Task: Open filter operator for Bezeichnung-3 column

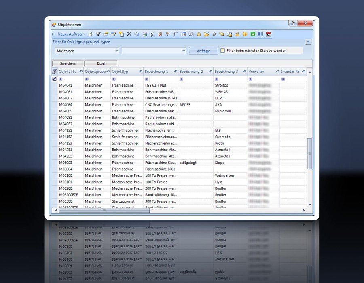Action: [x=217, y=79]
